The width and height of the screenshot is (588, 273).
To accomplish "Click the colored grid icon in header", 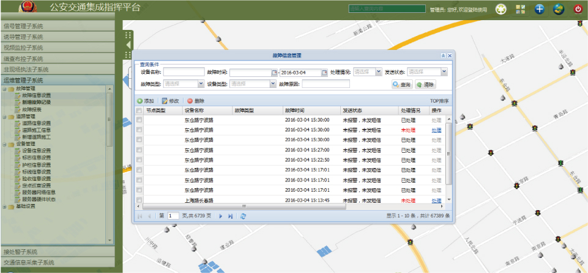I will pyautogui.click(x=520, y=9).
